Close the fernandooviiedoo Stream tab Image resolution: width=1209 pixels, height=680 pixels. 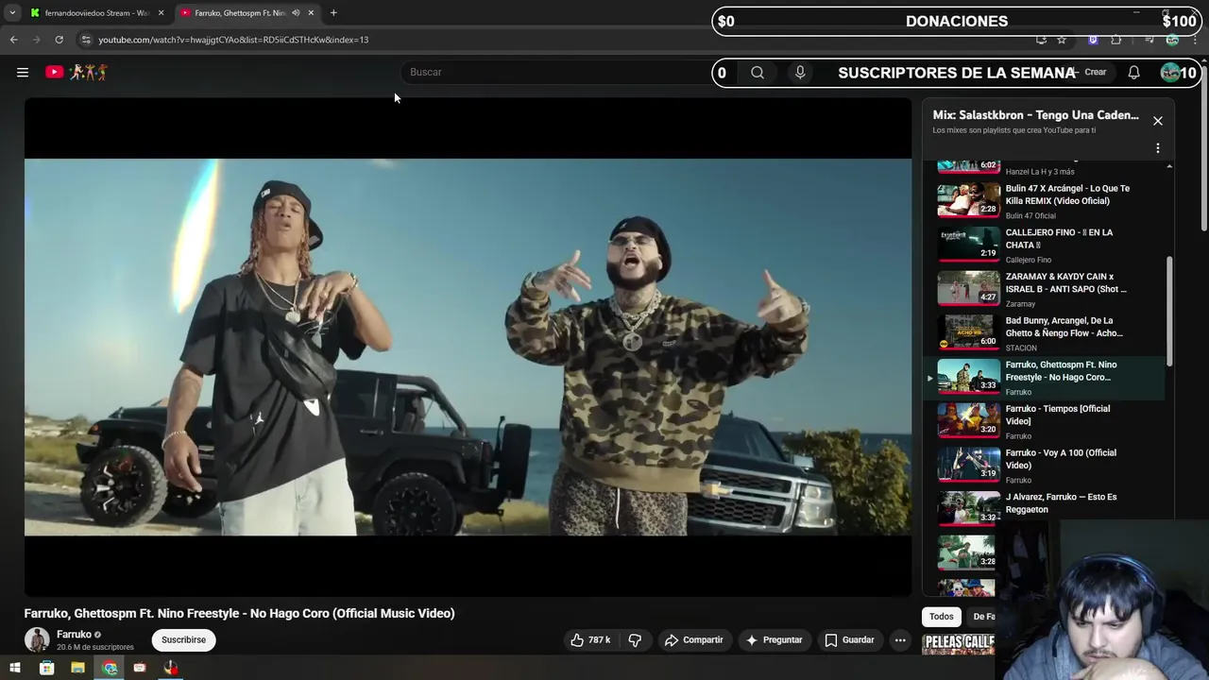(x=161, y=12)
